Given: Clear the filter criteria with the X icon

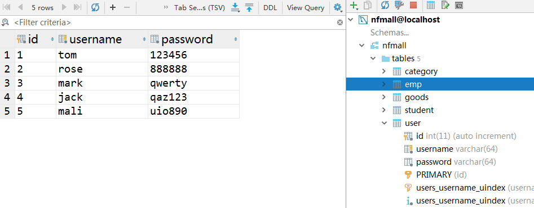Looking at the screenshot, I should click(x=340, y=22).
